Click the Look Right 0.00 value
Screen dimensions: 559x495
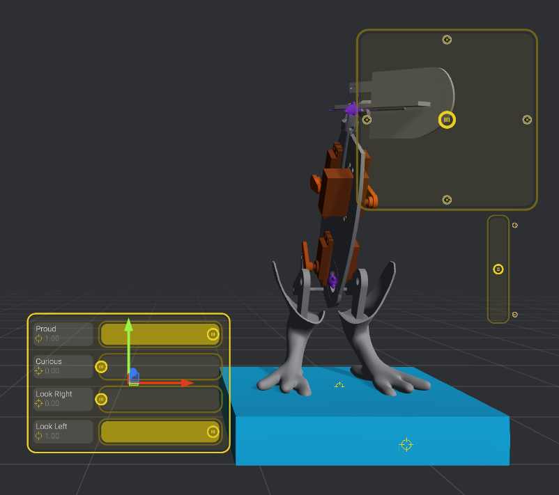point(52,404)
